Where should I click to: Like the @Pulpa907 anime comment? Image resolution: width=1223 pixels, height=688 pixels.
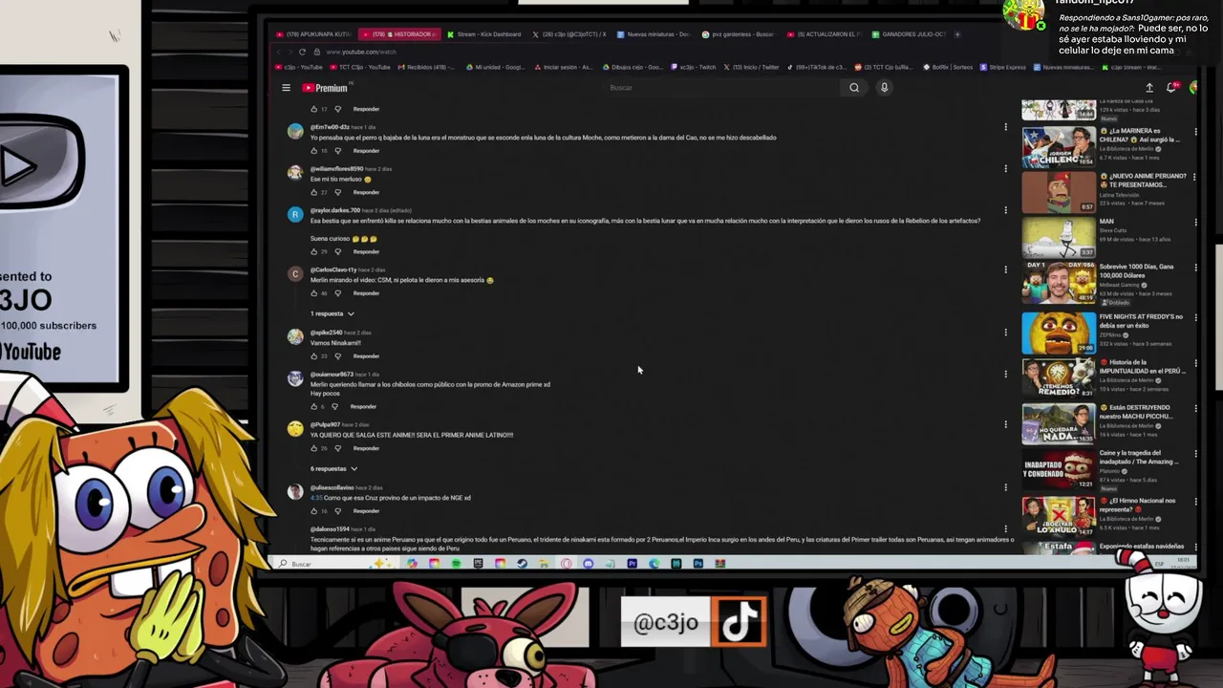313,448
